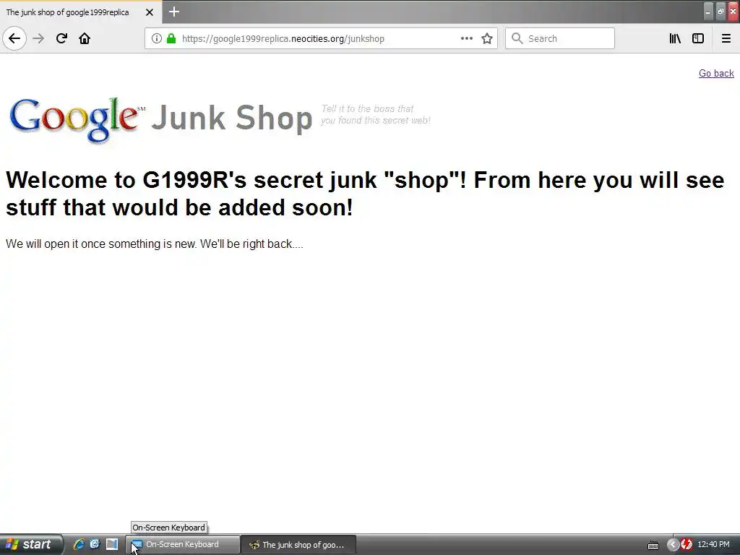Open the Library bookshelf icon
The height and width of the screenshot is (555, 740).
click(675, 39)
